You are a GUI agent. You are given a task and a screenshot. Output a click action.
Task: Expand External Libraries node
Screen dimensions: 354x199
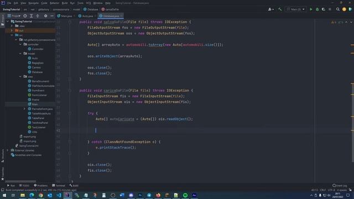click(x=8, y=150)
